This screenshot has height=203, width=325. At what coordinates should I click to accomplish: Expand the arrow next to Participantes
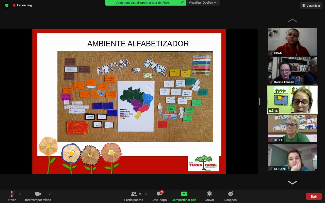coord(146,194)
